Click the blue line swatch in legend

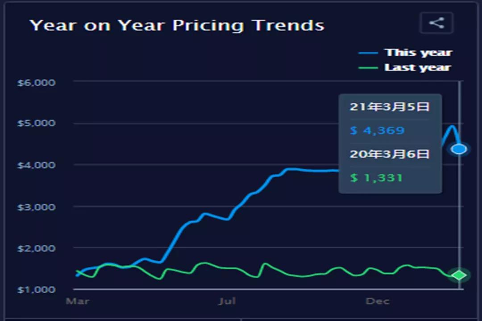point(369,53)
